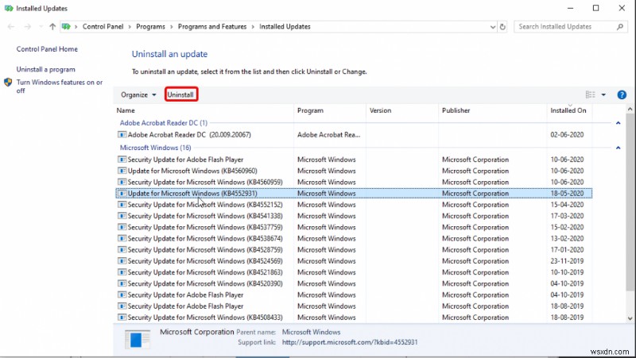Click the Installed Updates title bar icon
This screenshot has height=358, width=636.
9,8
